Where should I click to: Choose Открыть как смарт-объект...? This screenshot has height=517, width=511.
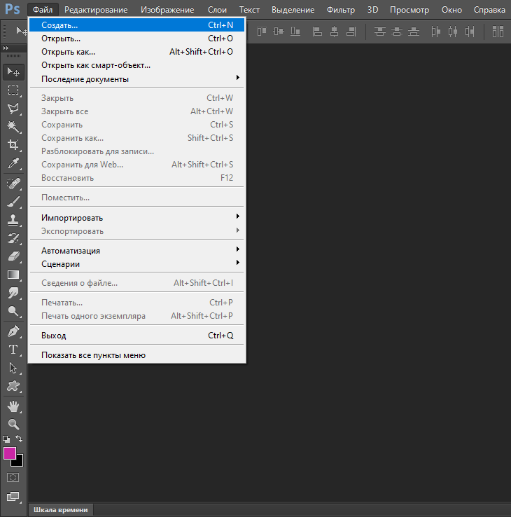136,65
